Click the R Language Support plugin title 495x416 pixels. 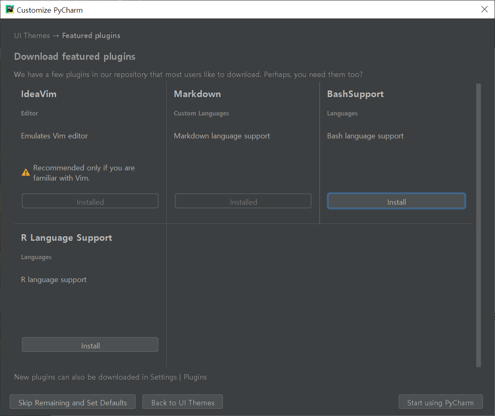66,238
